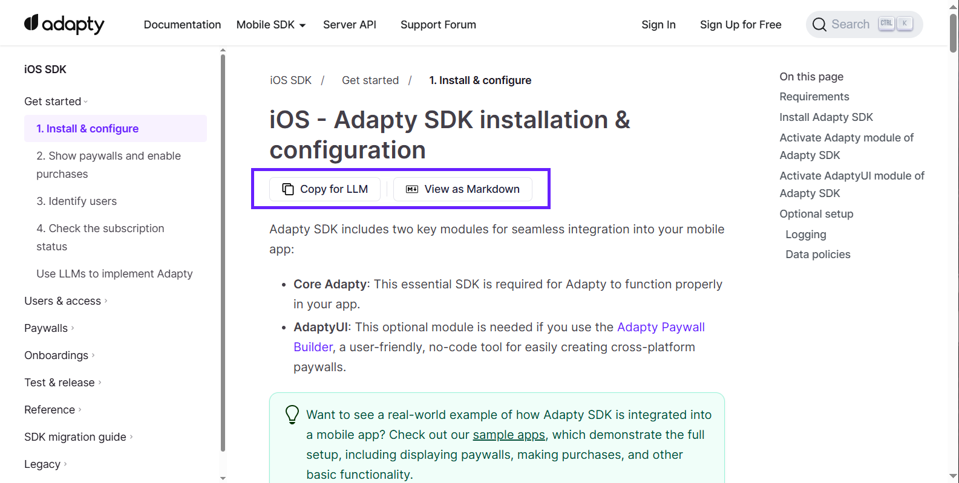Open the Documentation nav item
Screen dimensions: 959x483
coord(182,25)
